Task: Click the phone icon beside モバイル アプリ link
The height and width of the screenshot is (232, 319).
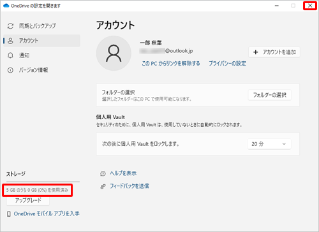Action: [x=9, y=214]
